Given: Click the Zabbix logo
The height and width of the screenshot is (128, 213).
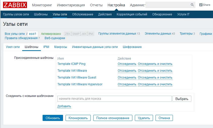Looking at the screenshot, I should 15,5.
